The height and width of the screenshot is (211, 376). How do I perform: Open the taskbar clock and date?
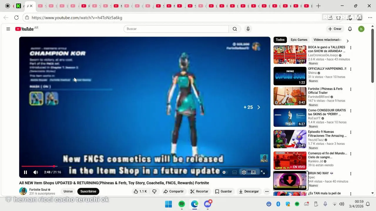356,204
